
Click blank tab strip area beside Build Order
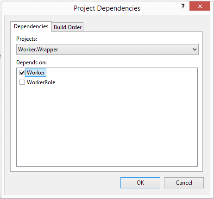143,27
